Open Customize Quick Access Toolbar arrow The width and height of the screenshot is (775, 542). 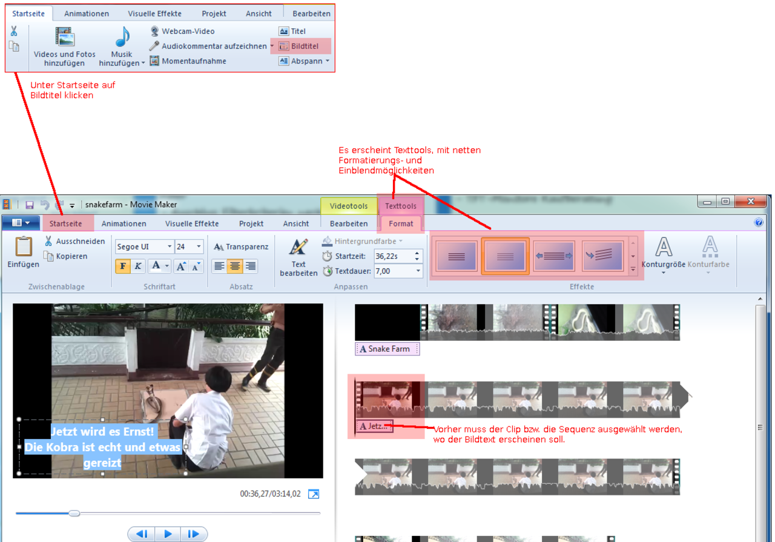(72, 206)
